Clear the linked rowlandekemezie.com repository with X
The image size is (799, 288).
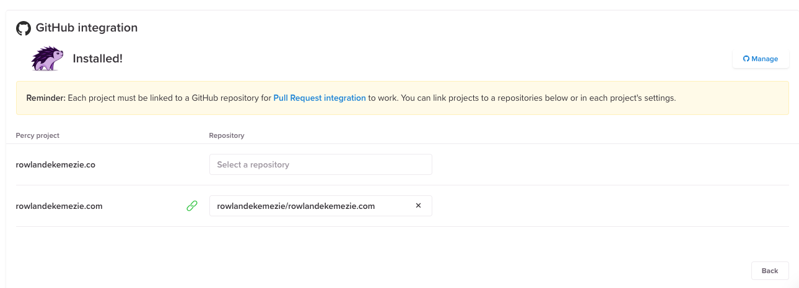[x=418, y=206]
